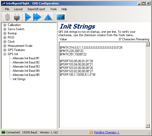Viewport: 152px width, 136px height.
Task: Click 19200 Baud in status bar
Action: click(x=30, y=132)
